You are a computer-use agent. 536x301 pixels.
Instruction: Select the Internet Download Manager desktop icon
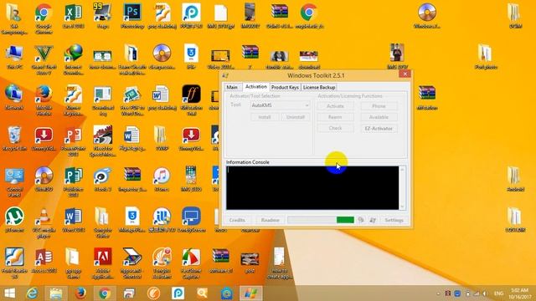(73, 59)
